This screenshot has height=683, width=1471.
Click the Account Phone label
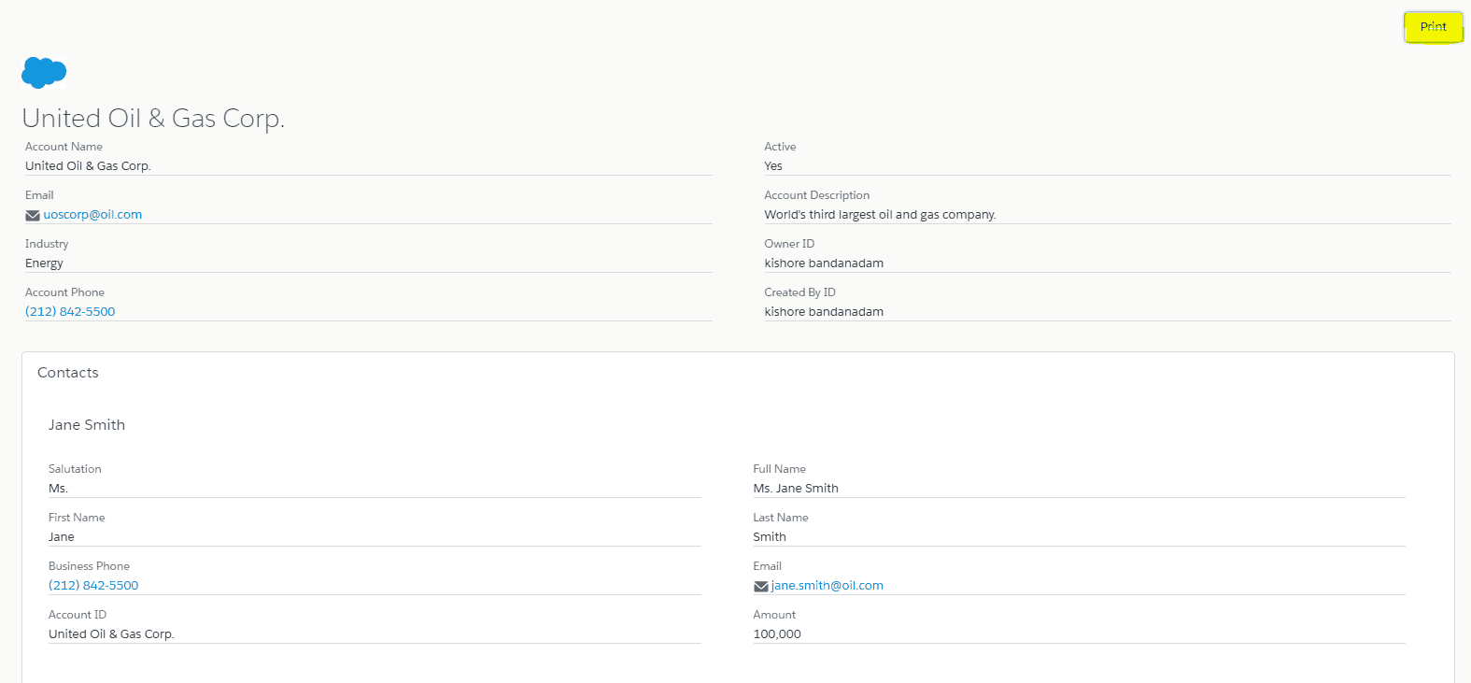[64, 292]
